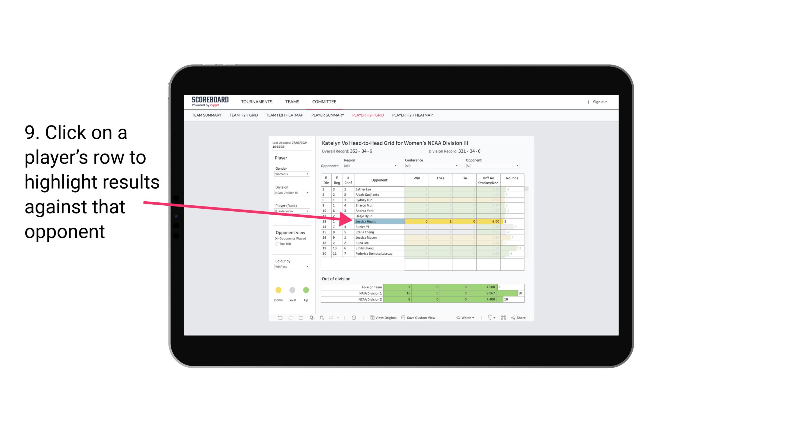Switch to the Team H2H Grid tab
The width and height of the screenshot is (800, 430).
click(244, 116)
